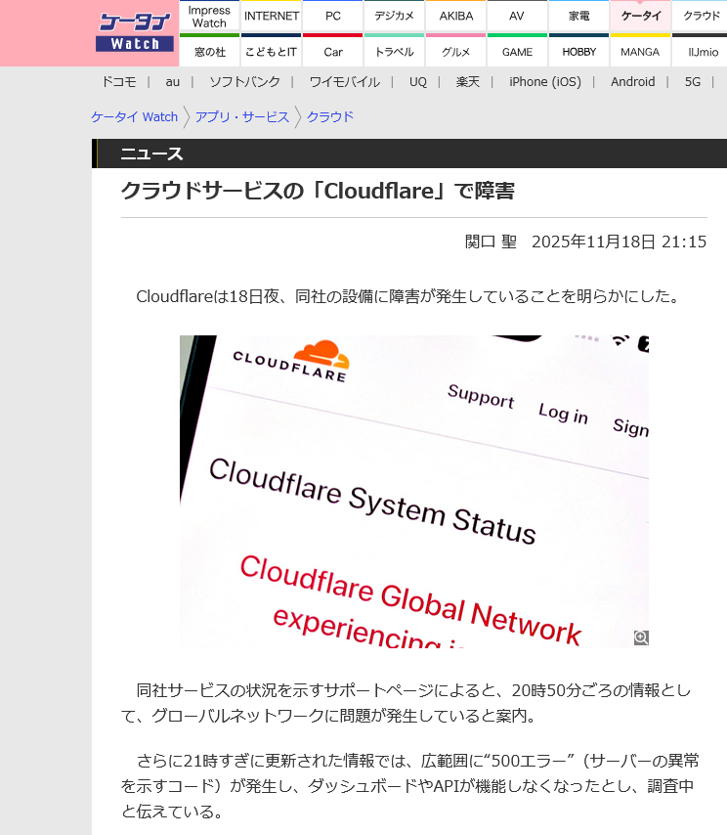Screen dimensions: 727x835
Task: Open the トラベル tab
Action: 394,52
